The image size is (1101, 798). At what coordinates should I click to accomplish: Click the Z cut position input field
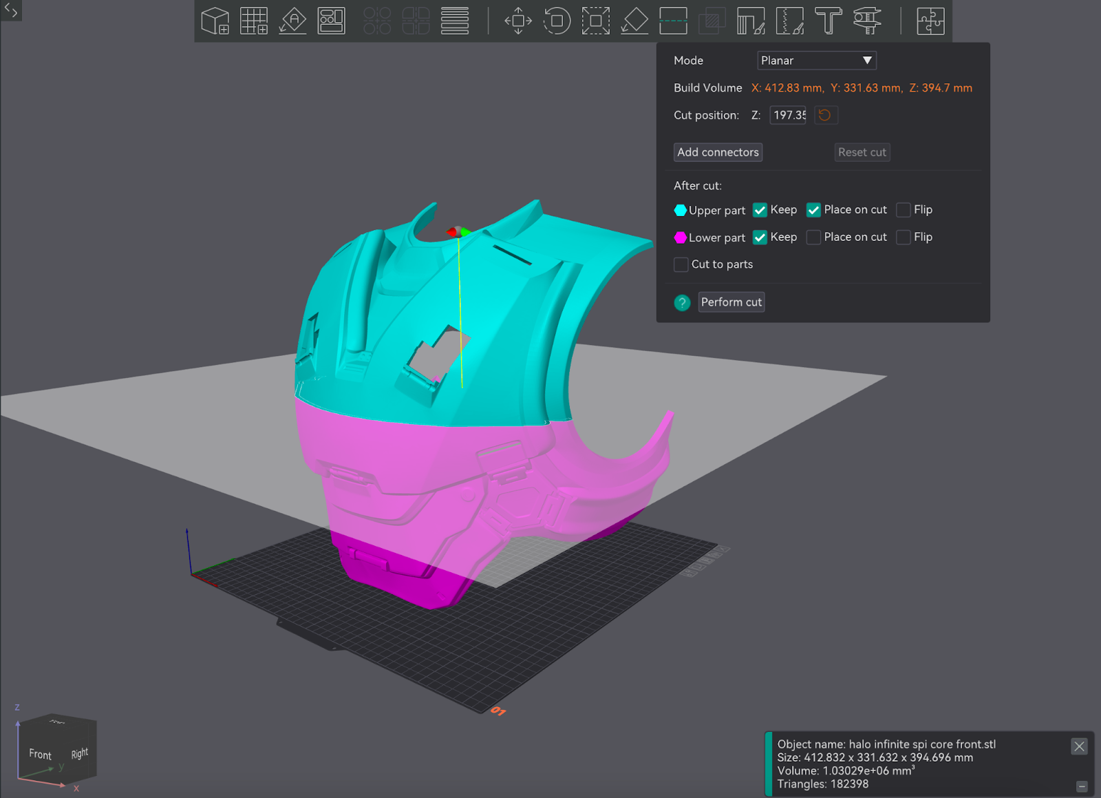[x=789, y=115]
